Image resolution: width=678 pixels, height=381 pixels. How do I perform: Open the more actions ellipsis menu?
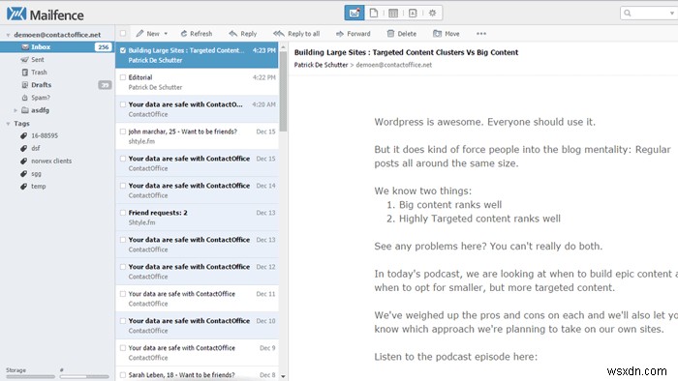click(x=481, y=34)
